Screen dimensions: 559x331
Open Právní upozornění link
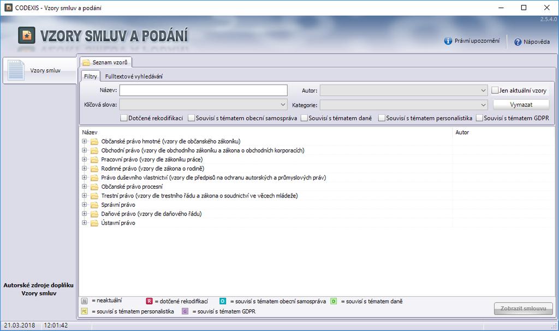click(x=477, y=41)
